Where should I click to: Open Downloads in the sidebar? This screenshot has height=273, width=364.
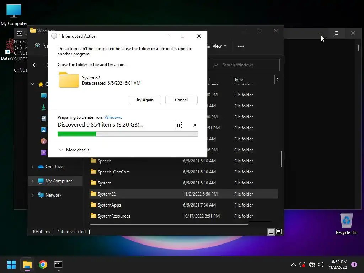44,107
